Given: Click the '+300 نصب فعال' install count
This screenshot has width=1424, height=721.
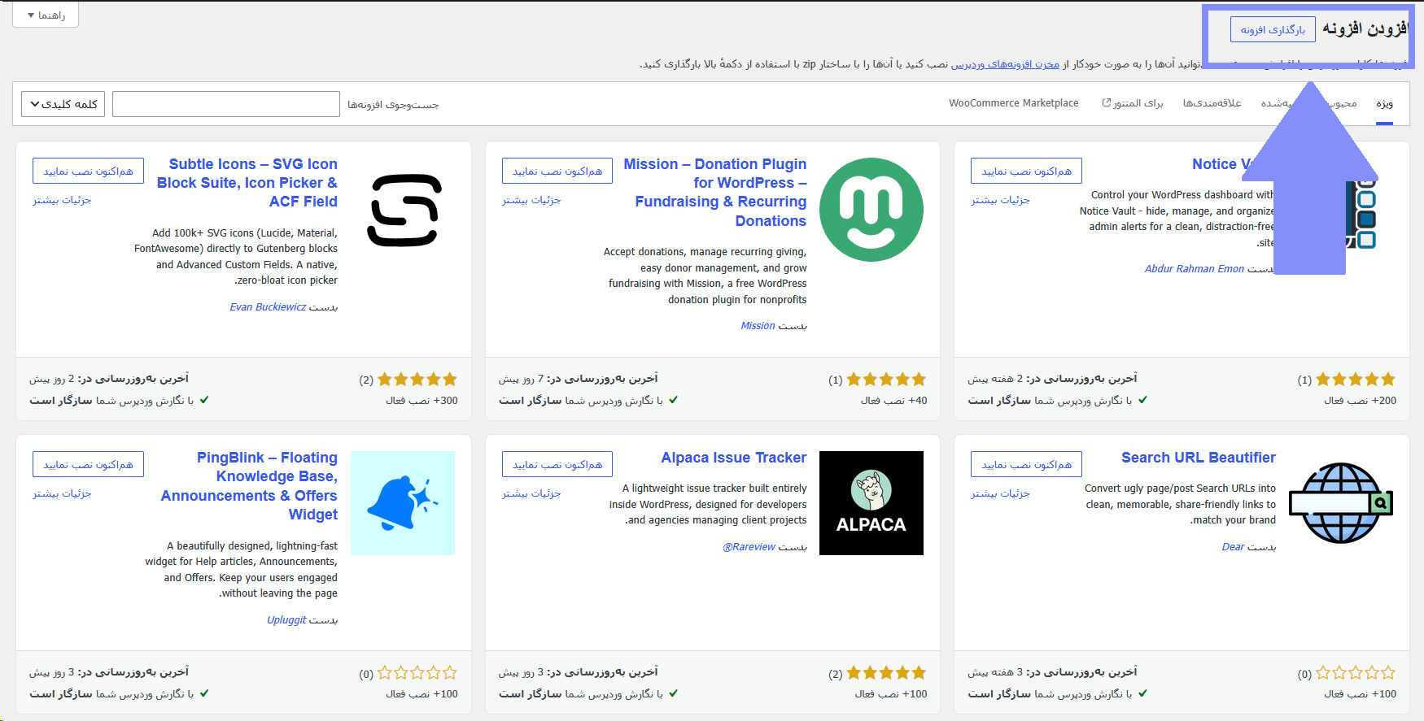Looking at the screenshot, I should tap(422, 401).
